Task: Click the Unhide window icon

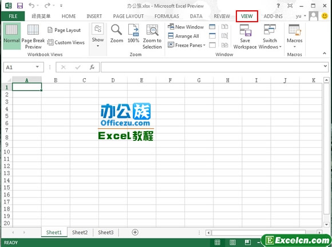Action: 212,45
